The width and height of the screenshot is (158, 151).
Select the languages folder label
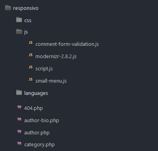point(36,93)
